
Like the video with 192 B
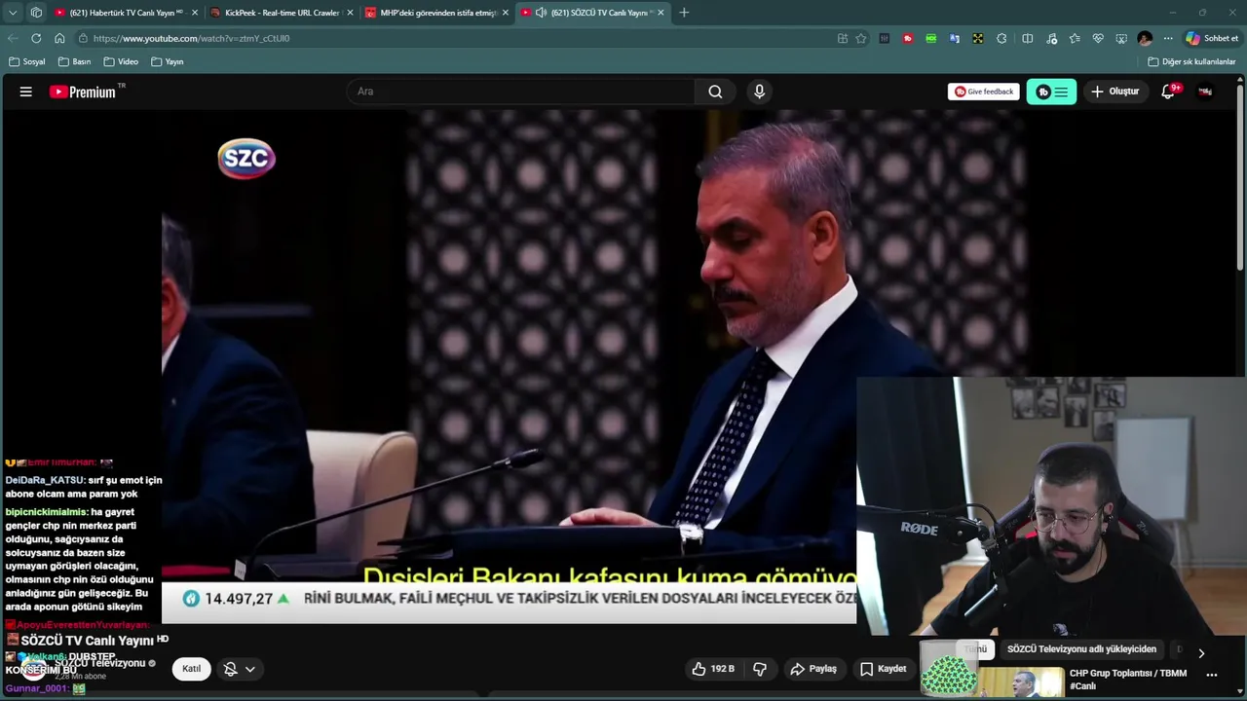click(713, 669)
